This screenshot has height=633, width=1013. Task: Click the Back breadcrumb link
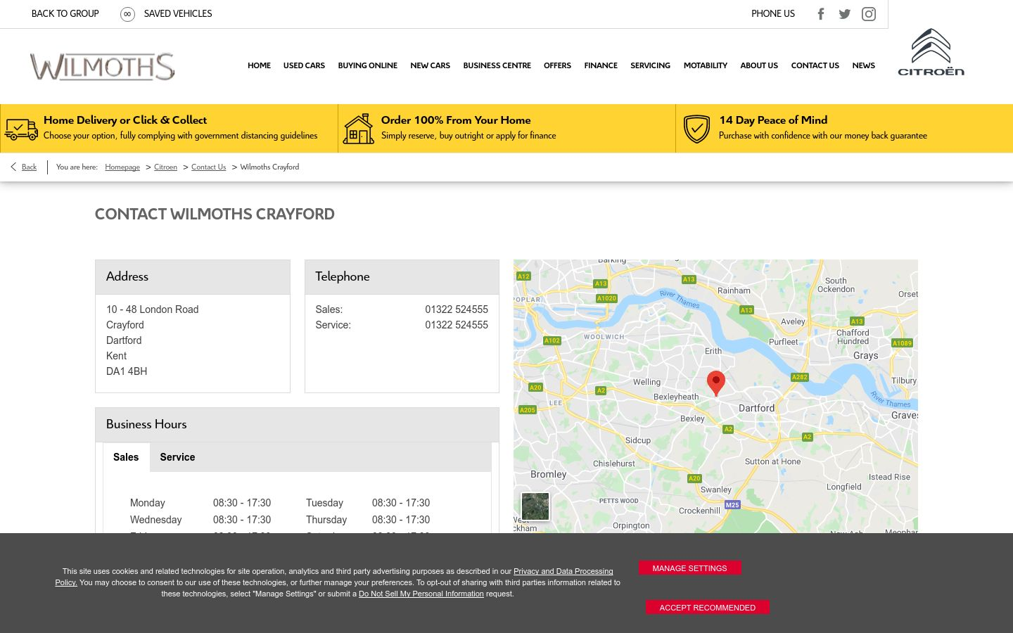click(x=29, y=167)
